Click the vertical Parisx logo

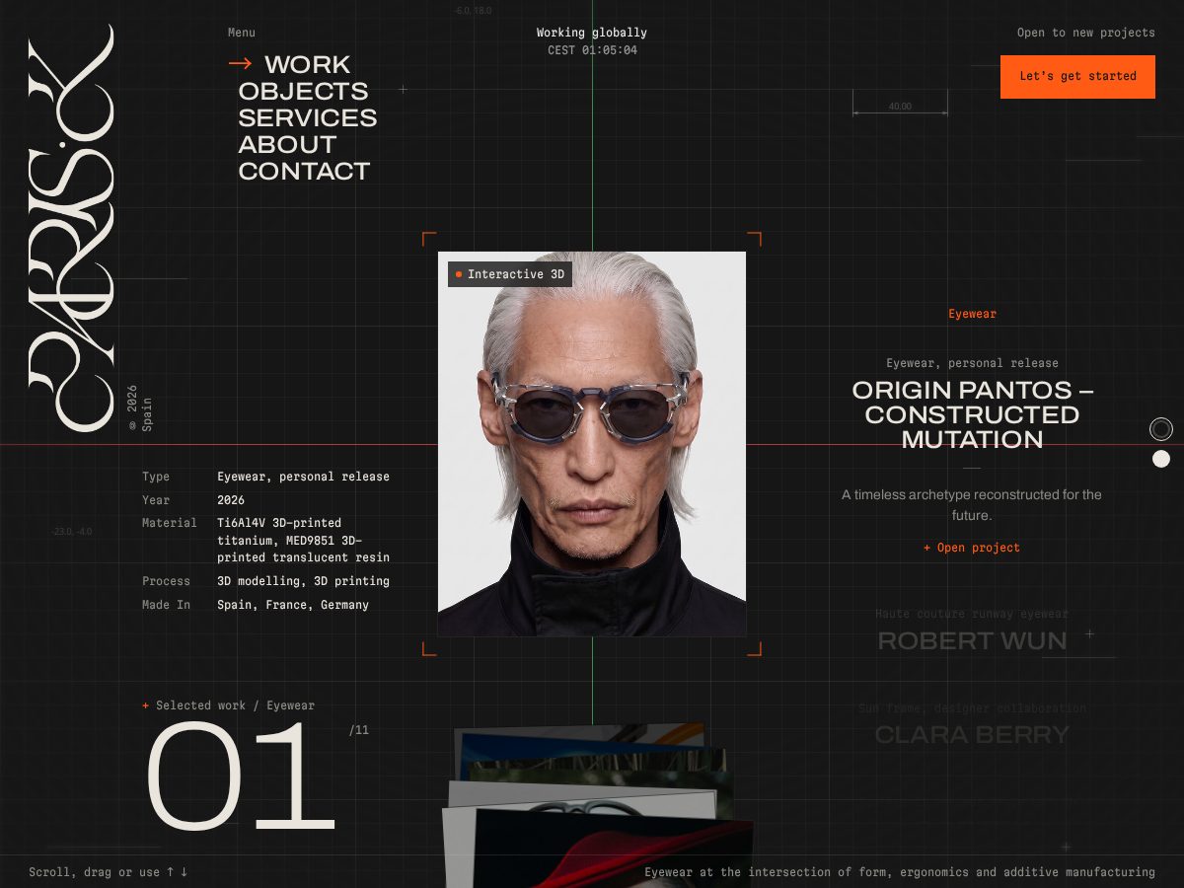click(x=71, y=227)
